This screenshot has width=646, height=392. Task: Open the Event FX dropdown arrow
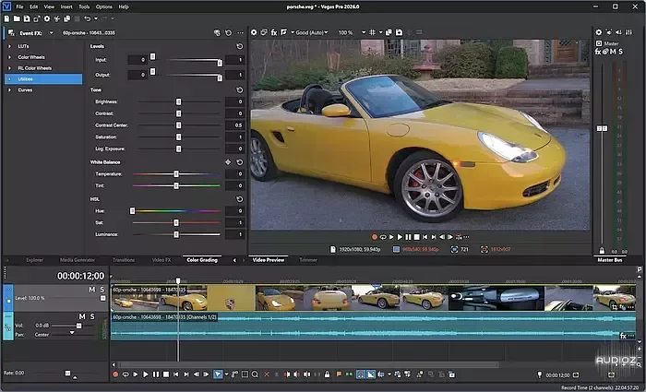coord(51,33)
